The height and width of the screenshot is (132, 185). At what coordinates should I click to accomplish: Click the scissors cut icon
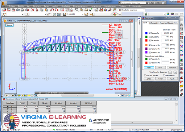pos(37,10)
